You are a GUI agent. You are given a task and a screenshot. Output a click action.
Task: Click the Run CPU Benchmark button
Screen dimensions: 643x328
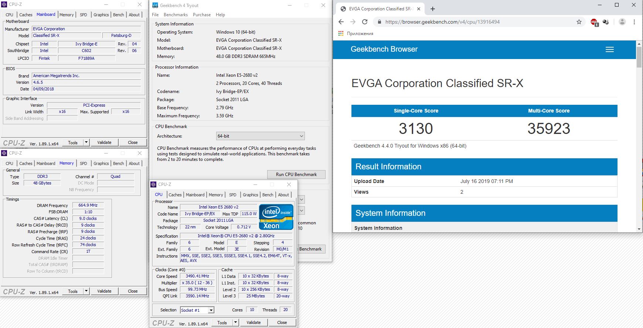[296, 175]
